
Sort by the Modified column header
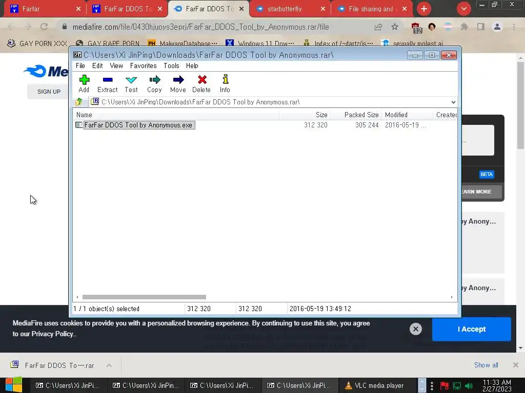point(407,115)
